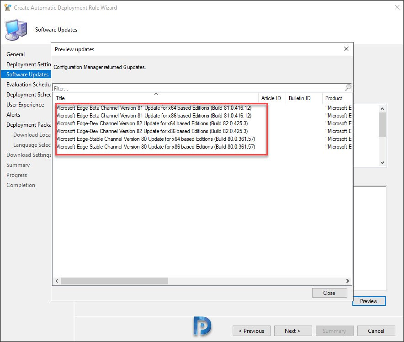Open the Deployment Schedule wizard page
This screenshot has width=404, height=342.
click(x=28, y=94)
